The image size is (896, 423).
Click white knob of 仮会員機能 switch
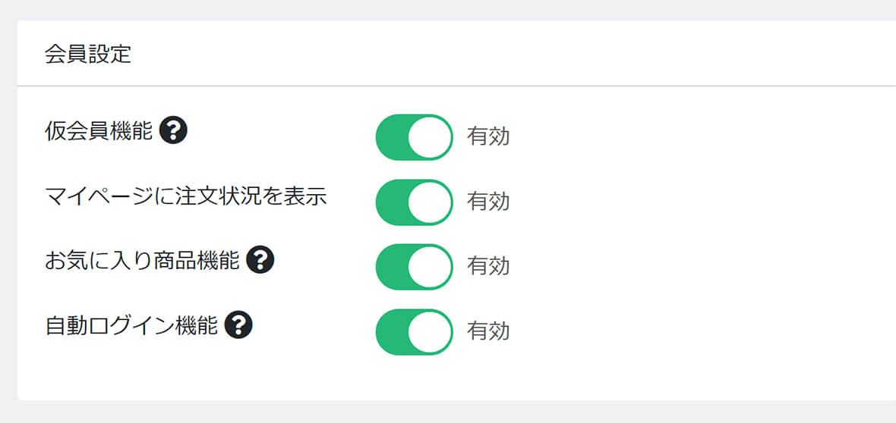click(431, 137)
